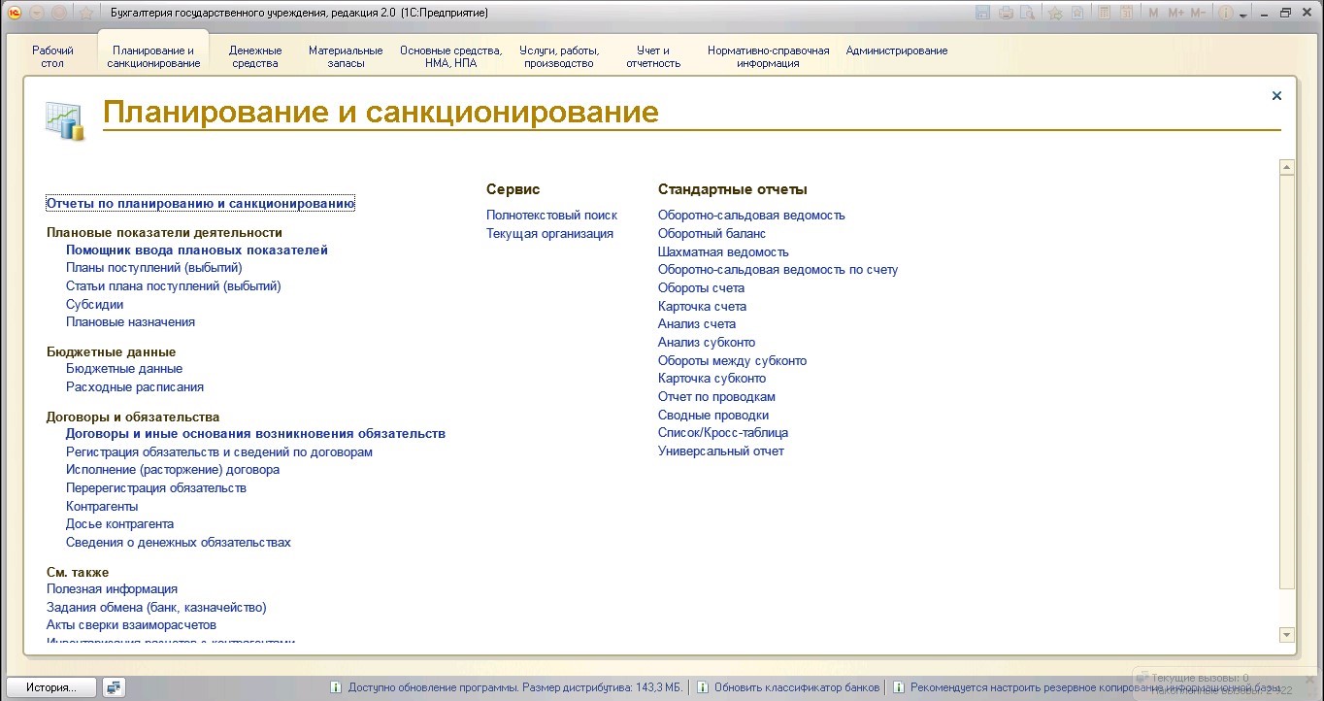Select Основные средства, НМА, НПА tab
Image resolution: width=1324 pixels, height=701 pixels.
451,56
